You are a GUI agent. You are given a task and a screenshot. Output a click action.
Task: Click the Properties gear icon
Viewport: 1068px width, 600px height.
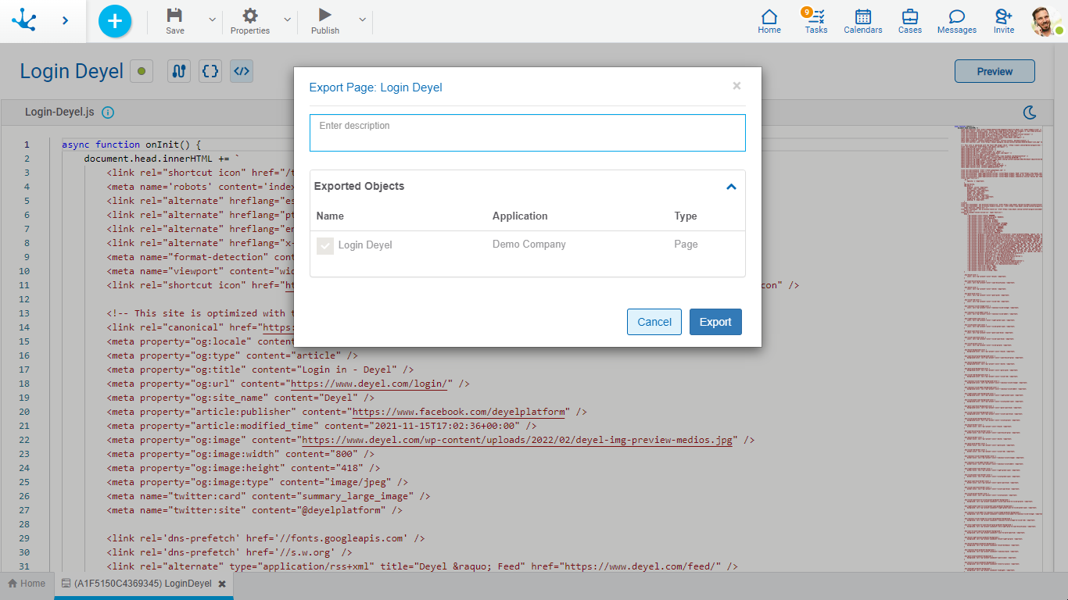click(250, 15)
